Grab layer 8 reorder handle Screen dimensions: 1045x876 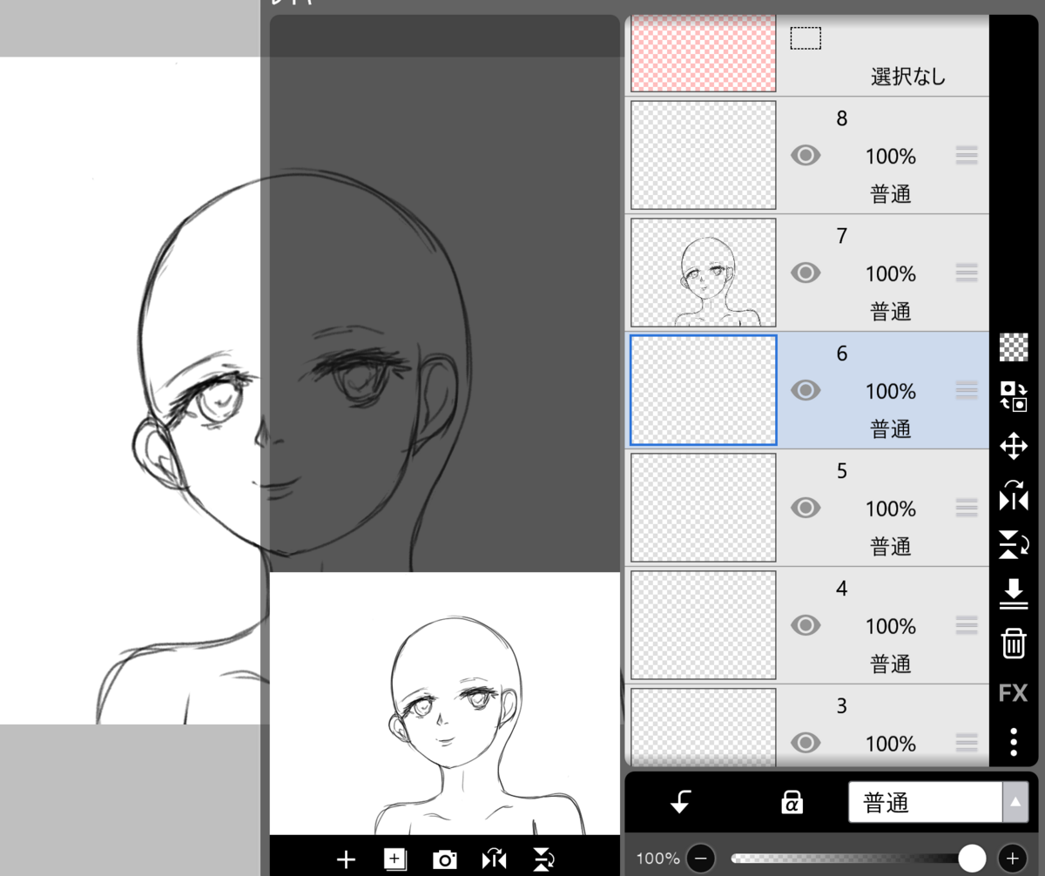point(967,156)
